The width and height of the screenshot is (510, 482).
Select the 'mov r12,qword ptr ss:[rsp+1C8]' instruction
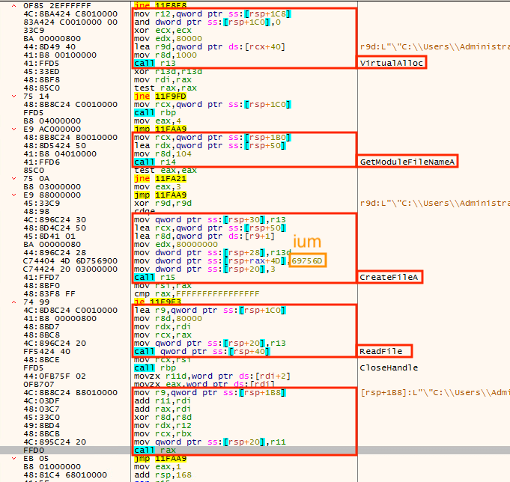[213, 14]
